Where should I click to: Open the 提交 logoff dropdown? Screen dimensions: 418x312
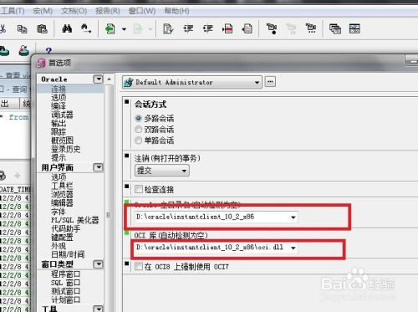[x=162, y=171]
